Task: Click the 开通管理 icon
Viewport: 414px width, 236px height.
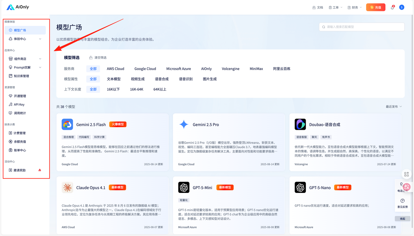Action: pyautogui.click(x=11, y=96)
